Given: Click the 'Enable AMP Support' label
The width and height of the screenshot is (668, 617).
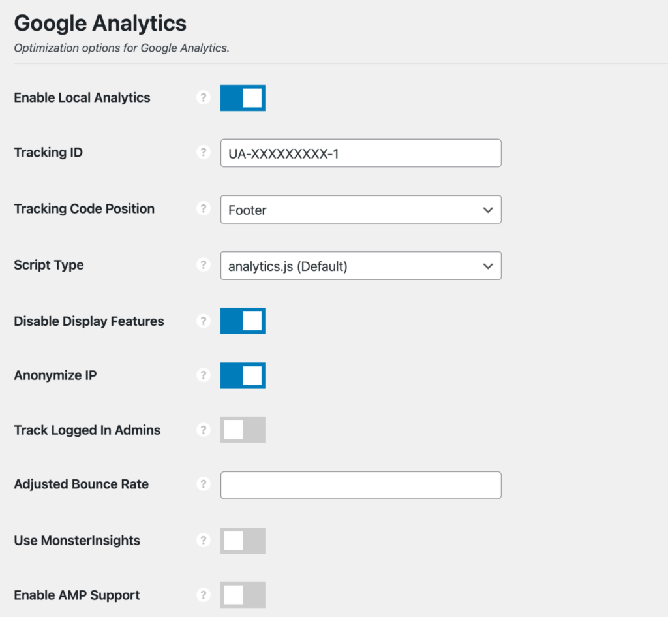Looking at the screenshot, I should click(77, 595).
